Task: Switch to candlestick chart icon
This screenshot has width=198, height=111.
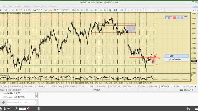Action: click(78, 10)
